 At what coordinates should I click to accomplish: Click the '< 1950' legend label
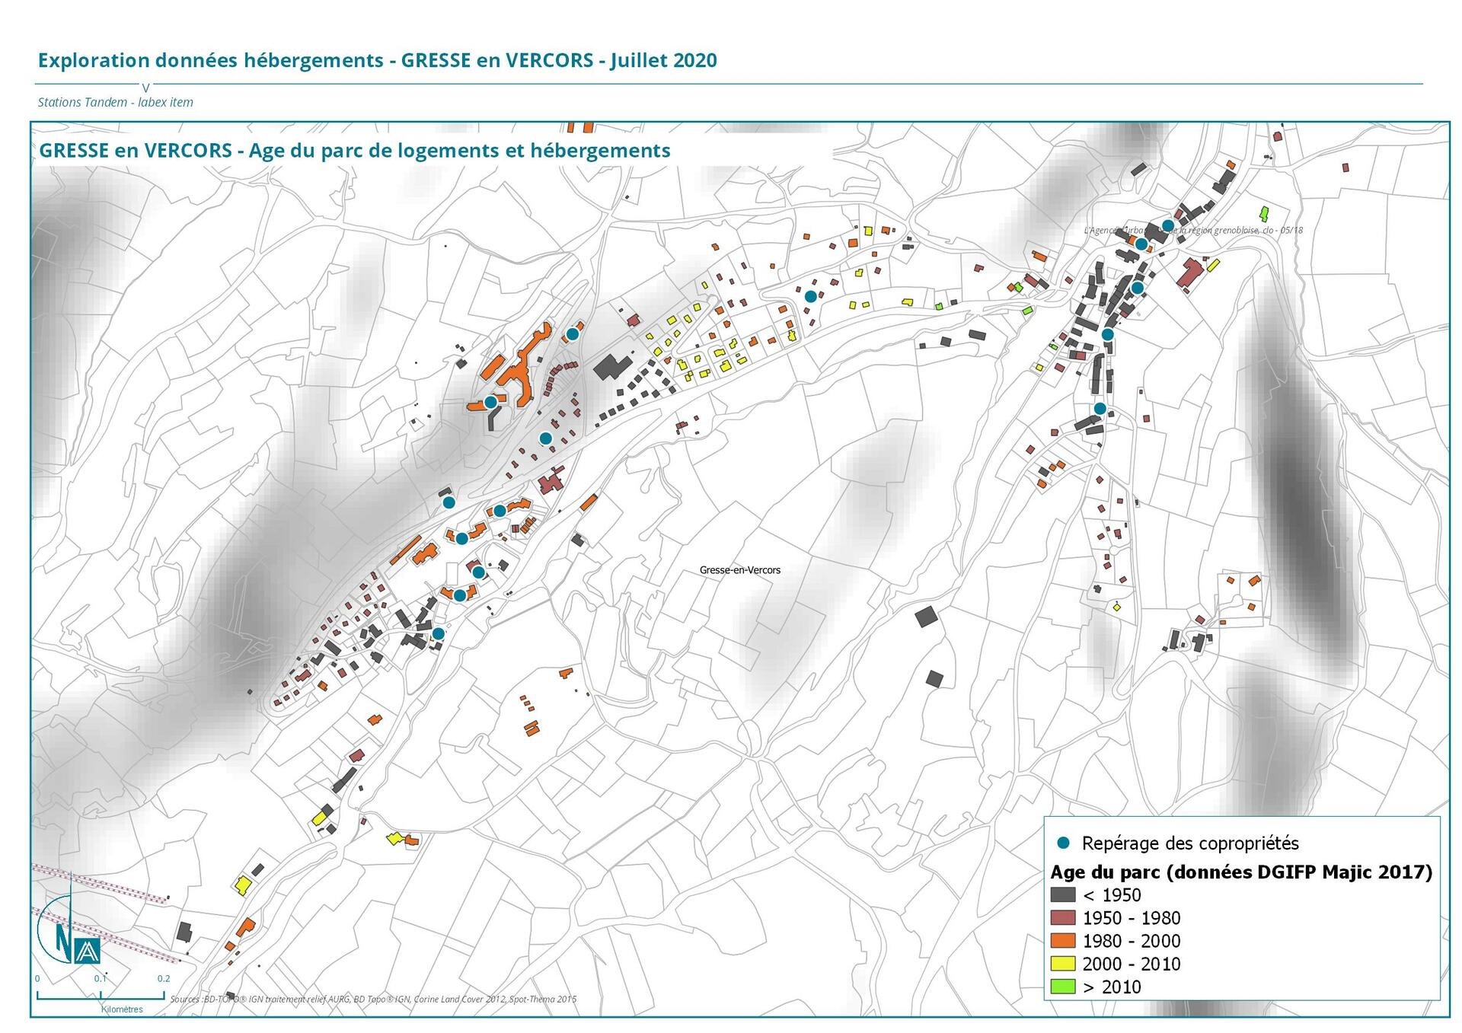[1112, 895]
